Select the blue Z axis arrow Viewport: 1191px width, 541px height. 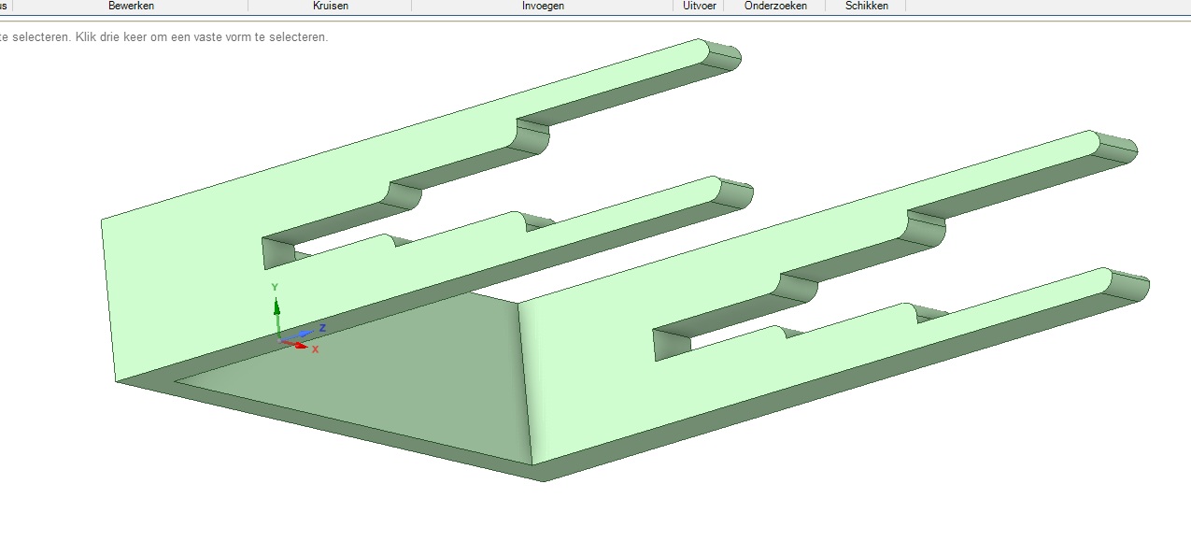[308, 332]
